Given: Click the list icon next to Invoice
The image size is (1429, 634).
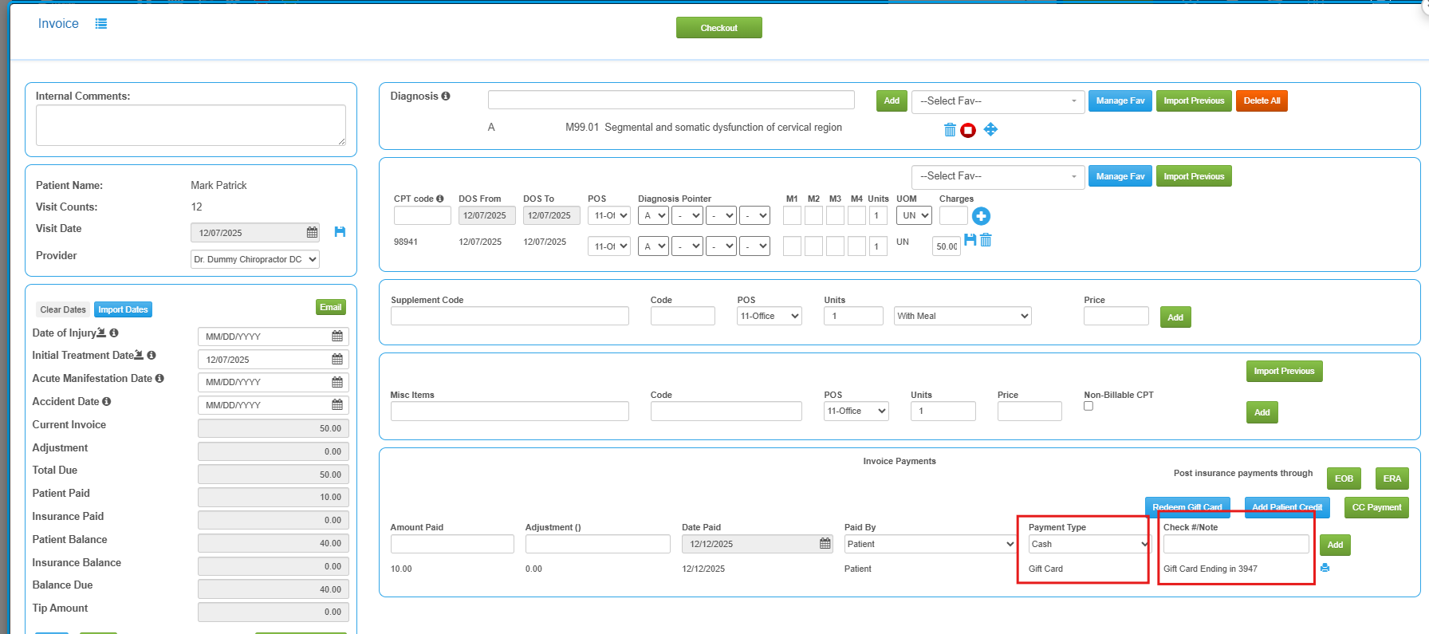Looking at the screenshot, I should coord(101,24).
